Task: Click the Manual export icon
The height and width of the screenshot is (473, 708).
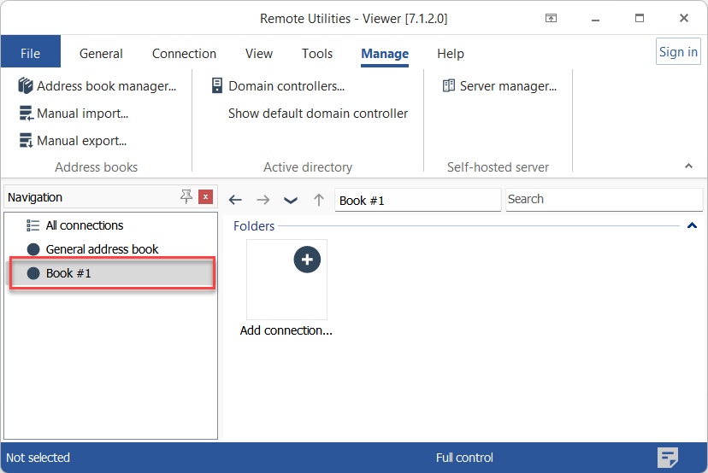Action: (26, 141)
